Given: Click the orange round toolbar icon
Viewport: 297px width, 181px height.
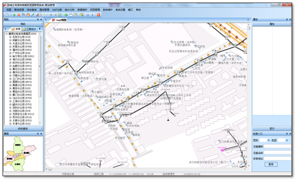Looking at the screenshot, I should (28, 15).
